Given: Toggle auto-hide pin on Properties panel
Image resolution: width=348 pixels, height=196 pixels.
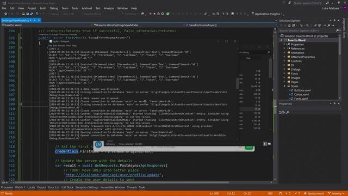Looking at the screenshot, I should tap(334, 103).
